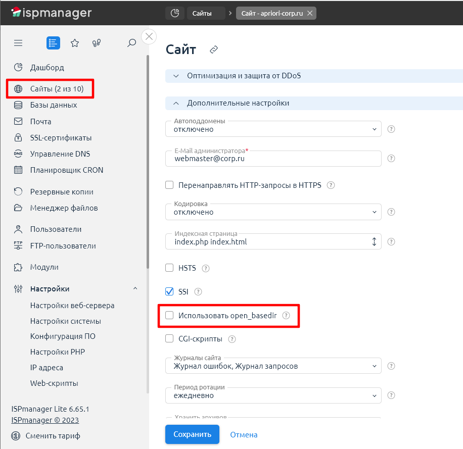Click help icon next to HSTS
463x449 pixels.
click(x=205, y=268)
